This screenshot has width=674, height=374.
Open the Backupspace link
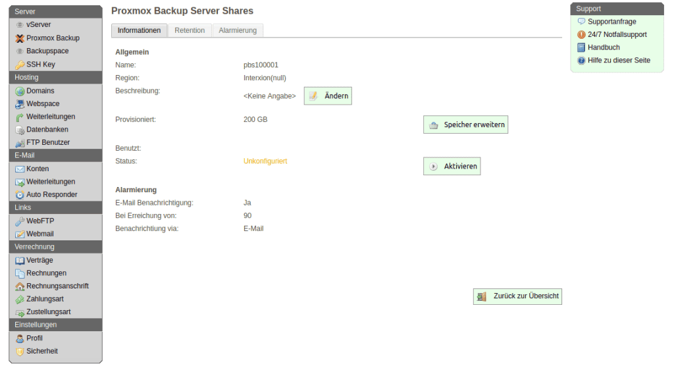(x=47, y=51)
